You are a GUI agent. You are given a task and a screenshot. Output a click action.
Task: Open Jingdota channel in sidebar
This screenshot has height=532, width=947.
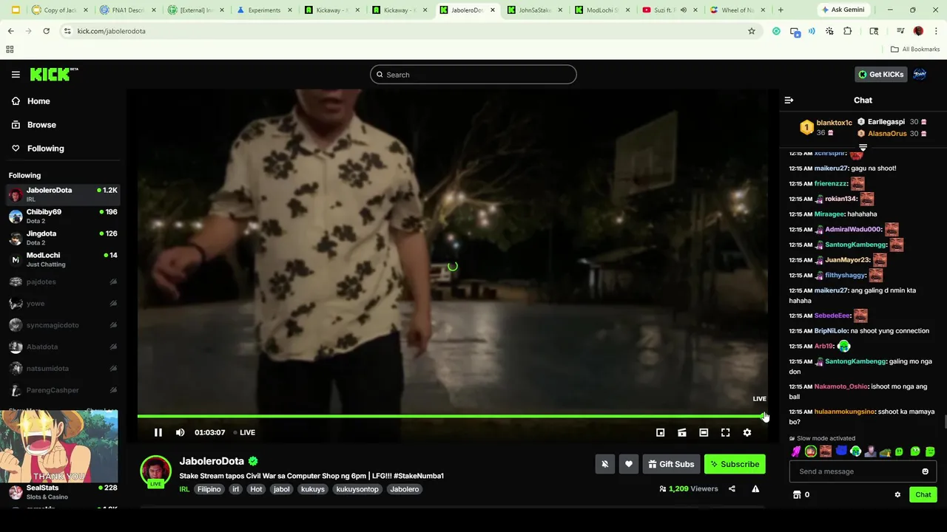[x=63, y=238]
